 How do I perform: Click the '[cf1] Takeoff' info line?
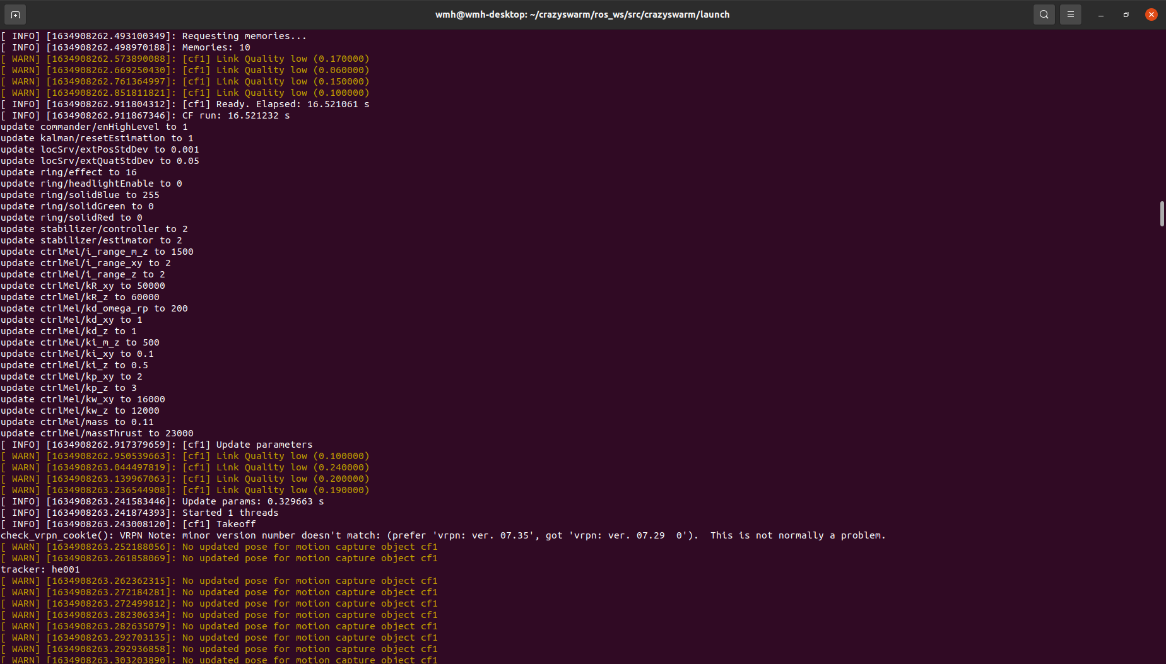[128, 524]
